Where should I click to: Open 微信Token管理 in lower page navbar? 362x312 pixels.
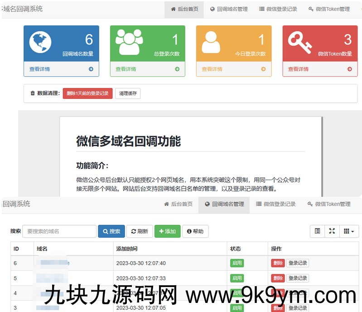329,204
